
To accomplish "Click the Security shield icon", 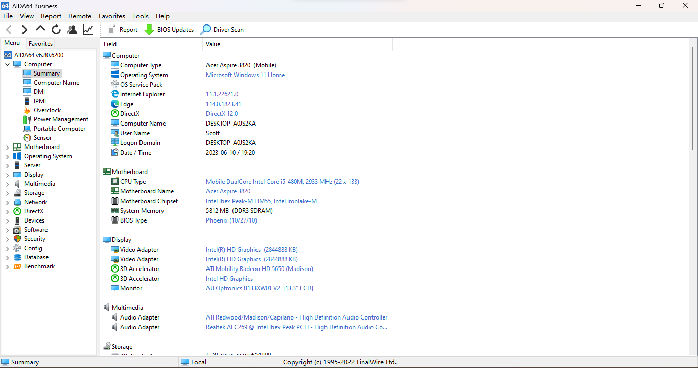I will (x=17, y=239).
